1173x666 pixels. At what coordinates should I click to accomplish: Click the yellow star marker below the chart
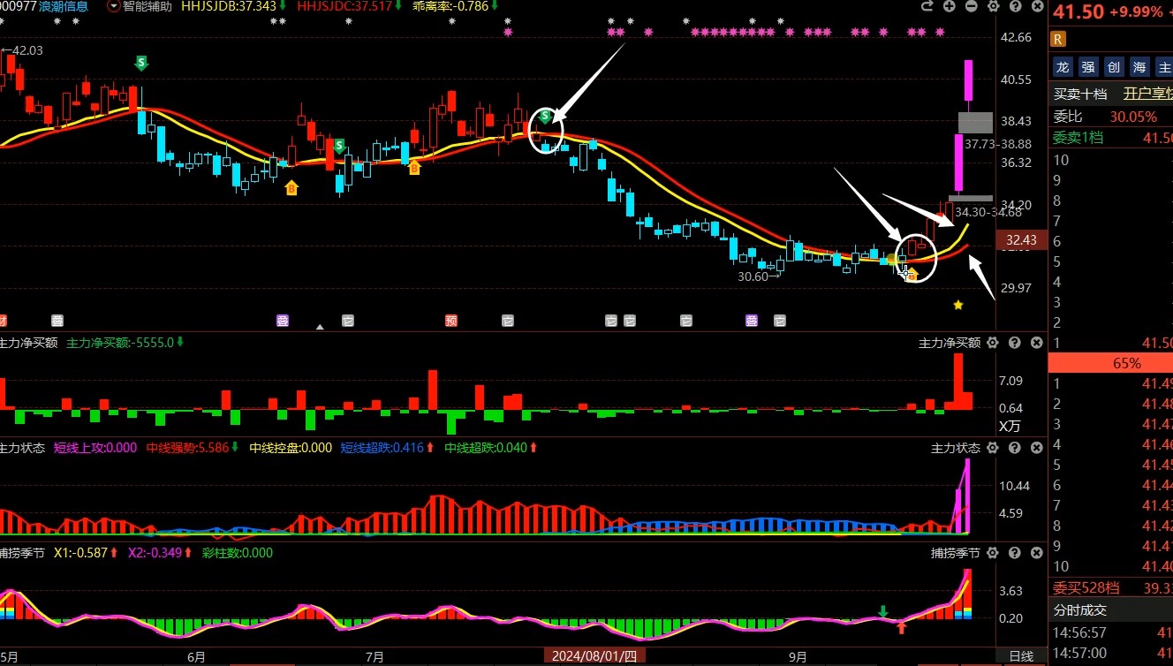tap(958, 305)
